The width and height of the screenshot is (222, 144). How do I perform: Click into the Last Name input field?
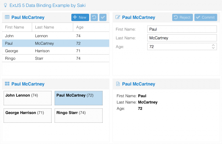[x=182, y=38]
